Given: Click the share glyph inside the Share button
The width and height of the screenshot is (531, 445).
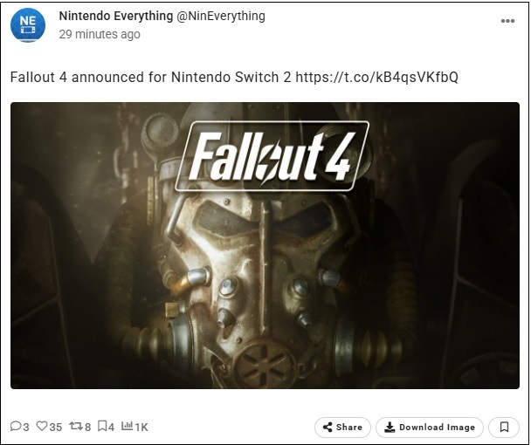Looking at the screenshot, I should 328,428.
